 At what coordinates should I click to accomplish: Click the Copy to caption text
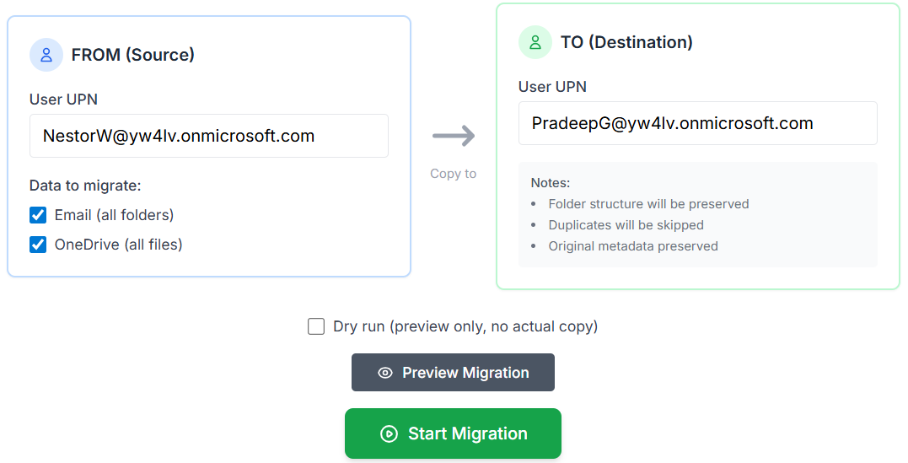(x=454, y=174)
